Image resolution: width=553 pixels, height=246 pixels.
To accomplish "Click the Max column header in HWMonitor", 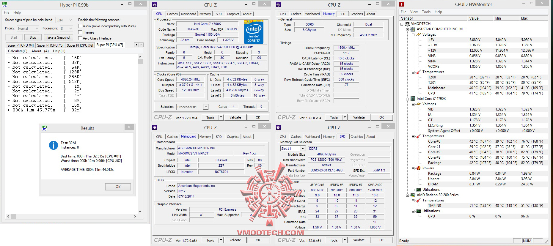I will pos(532,18).
